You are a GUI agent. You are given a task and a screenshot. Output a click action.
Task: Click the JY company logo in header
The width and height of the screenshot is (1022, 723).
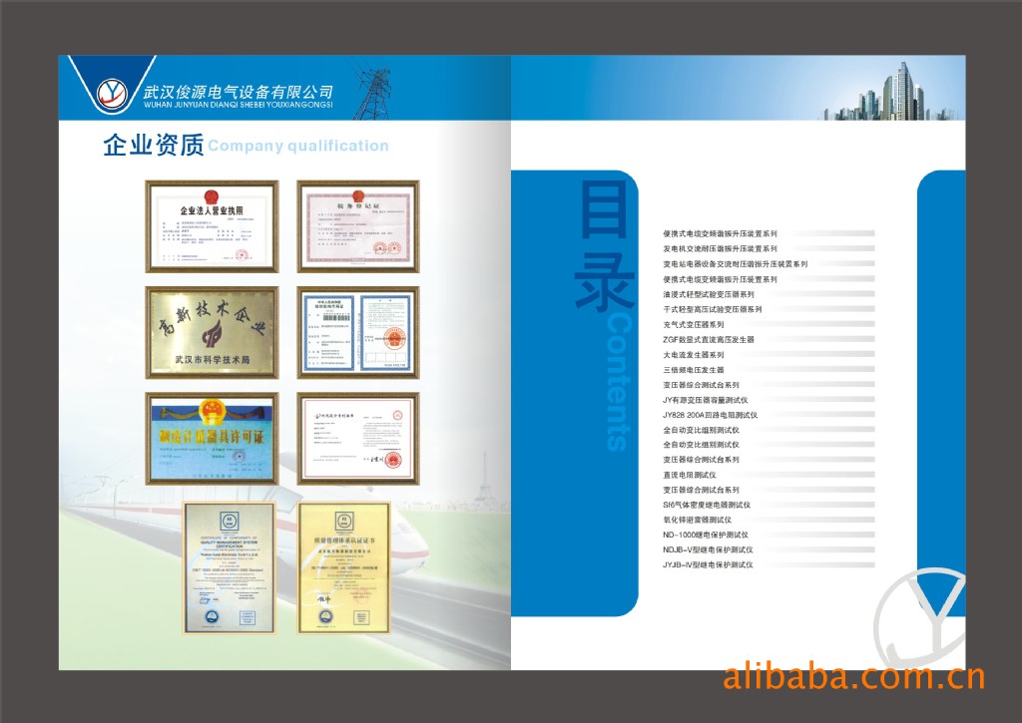(x=112, y=94)
